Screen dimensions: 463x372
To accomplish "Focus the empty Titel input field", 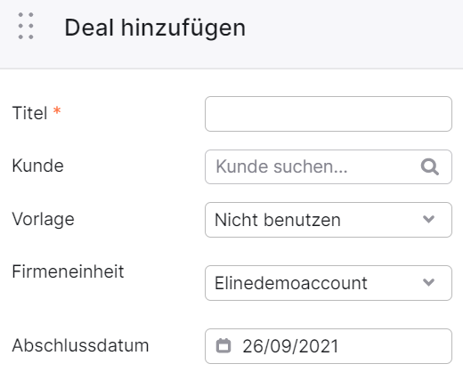I will click(x=329, y=114).
